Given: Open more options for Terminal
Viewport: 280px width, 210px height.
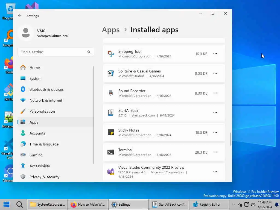Looking at the screenshot, I should coord(215,152).
